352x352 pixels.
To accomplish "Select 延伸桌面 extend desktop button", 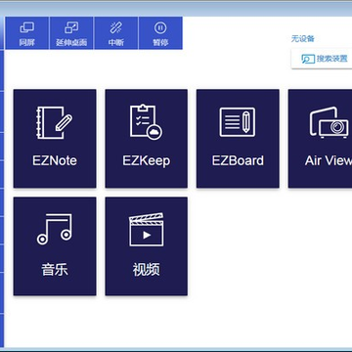I will coord(71,33).
